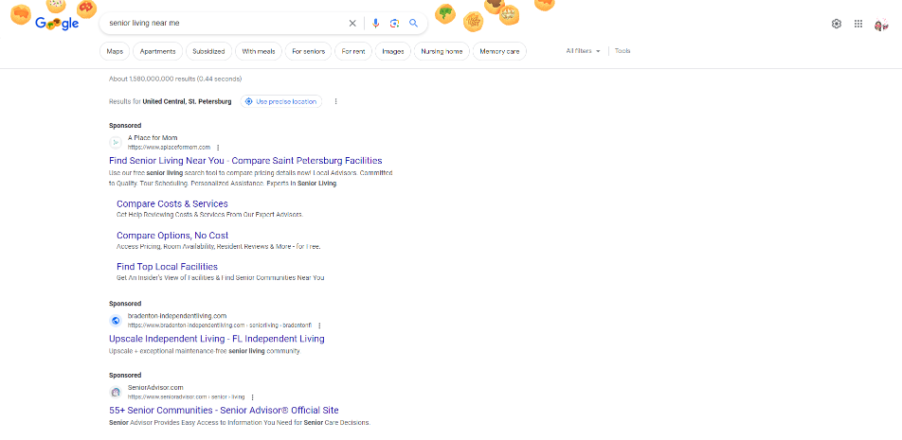
Task: Select the Memory care filter chip
Action: [x=499, y=52]
